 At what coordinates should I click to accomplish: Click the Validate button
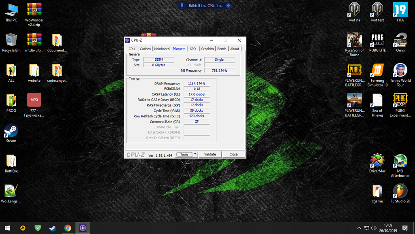point(210,154)
